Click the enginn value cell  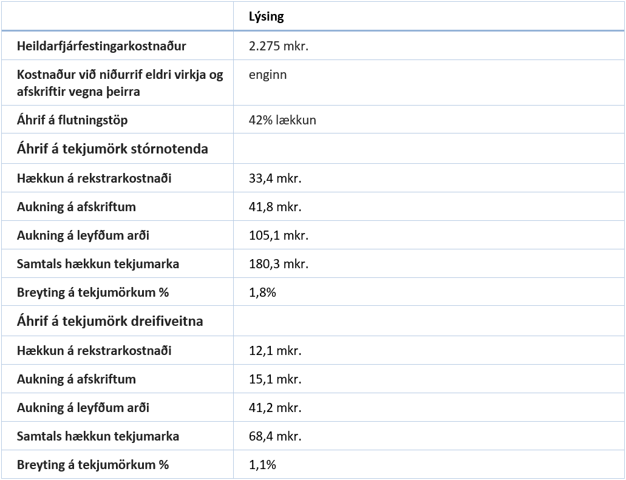pos(268,75)
